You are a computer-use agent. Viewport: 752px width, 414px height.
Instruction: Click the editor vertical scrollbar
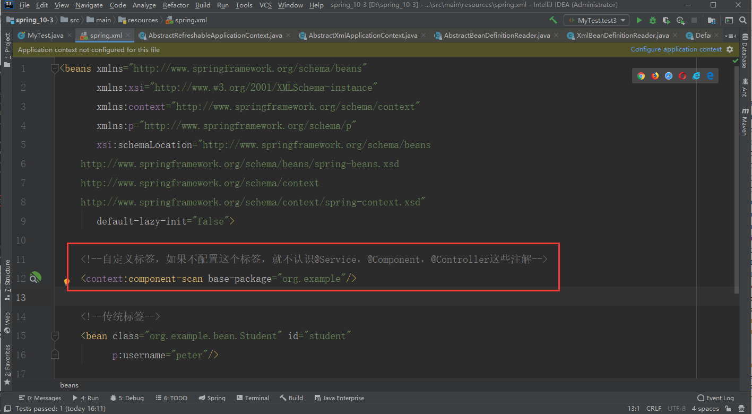coord(736,180)
